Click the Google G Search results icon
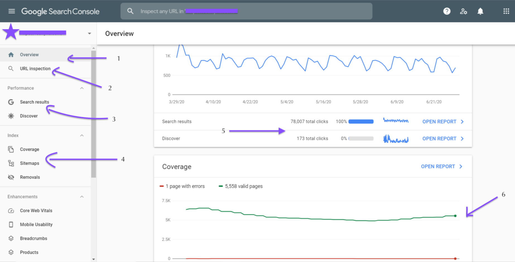This screenshot has height=262, width=515. [11, 102]
